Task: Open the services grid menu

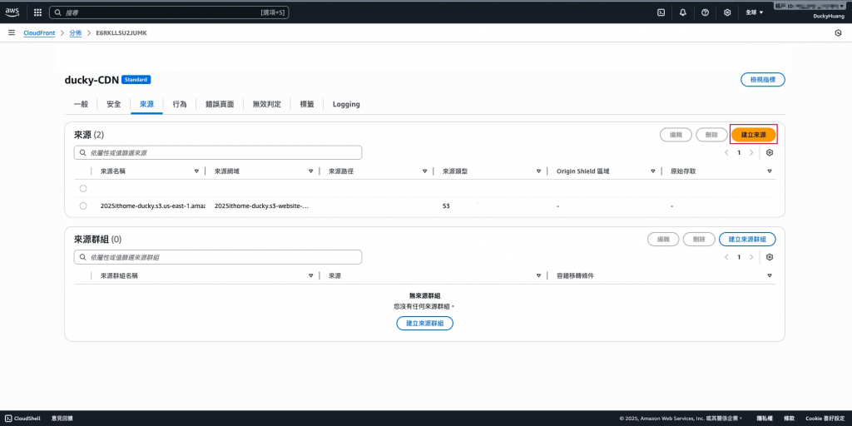Action: [37, 12]
